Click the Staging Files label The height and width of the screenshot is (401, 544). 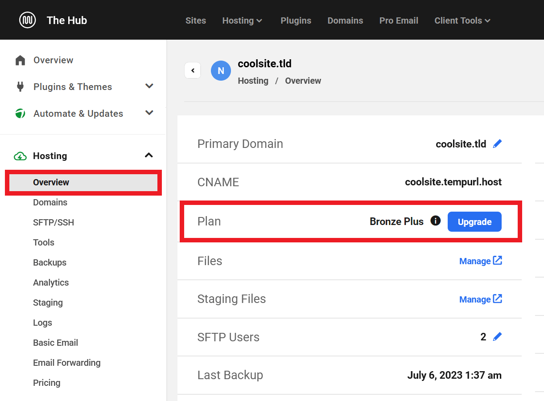[x=231, y=299]
